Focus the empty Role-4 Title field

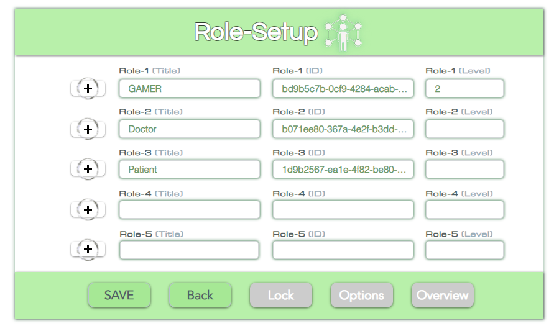tap(190, 210)
